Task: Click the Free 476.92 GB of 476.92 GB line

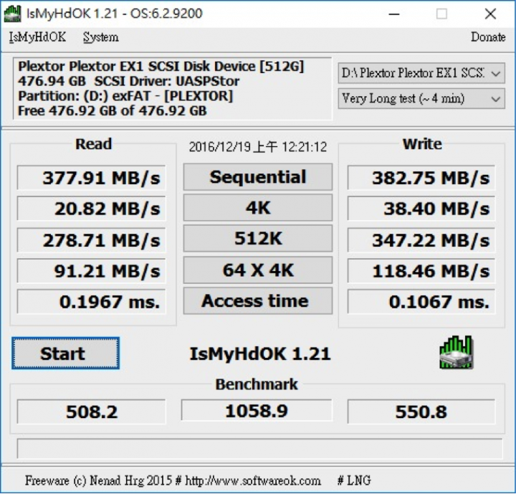Action: pos(113,111)
